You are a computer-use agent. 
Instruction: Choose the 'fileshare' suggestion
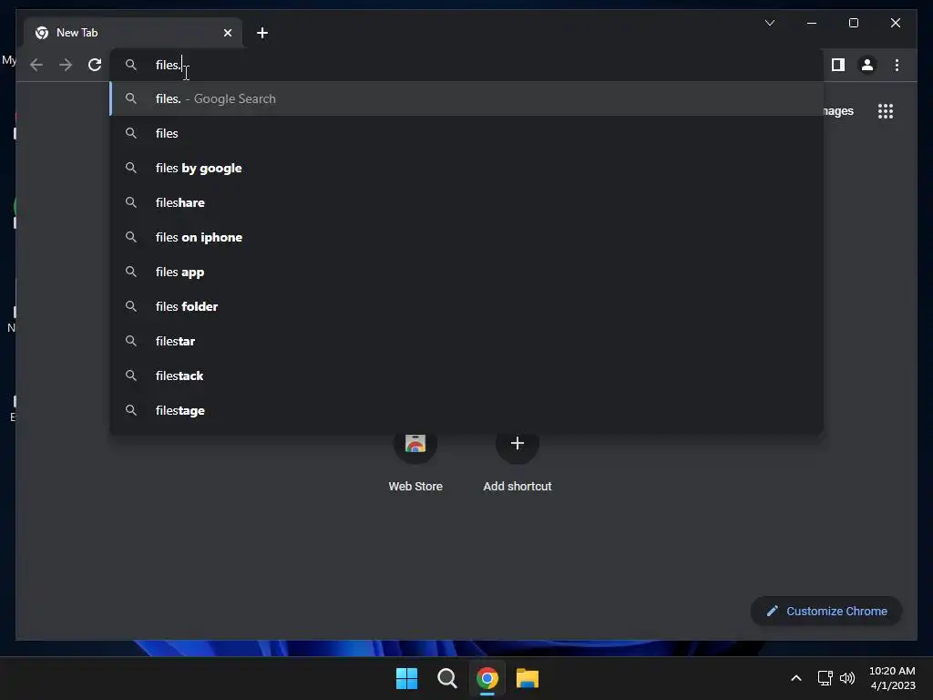click(x=466, y=202)
